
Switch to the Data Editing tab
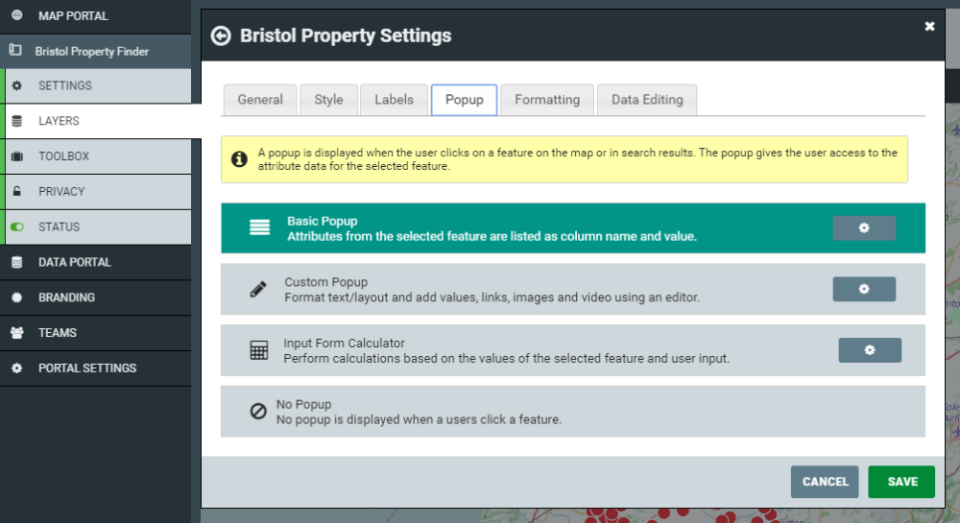[646, 100]
